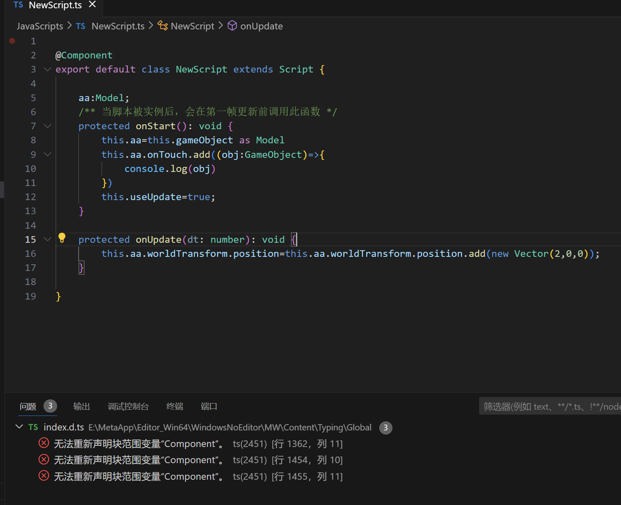Viewport: 621px width, 505px height.
Task: Click the badge showing 3 beside index.d.ts path
Action: [x=385, y=428]
